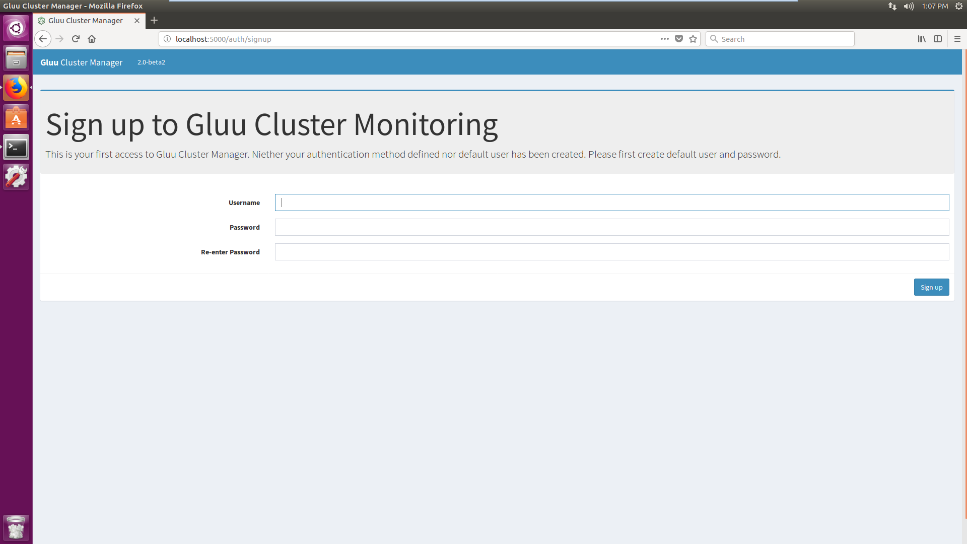Open the Firefox home page
967x544 pixels.
click(92, 39)
